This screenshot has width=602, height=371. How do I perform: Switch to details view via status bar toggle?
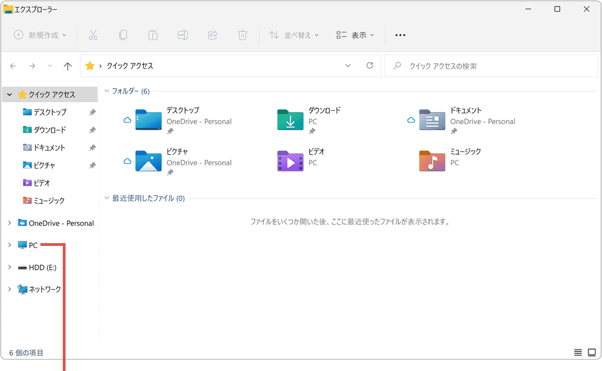click(x=577, y=352)
